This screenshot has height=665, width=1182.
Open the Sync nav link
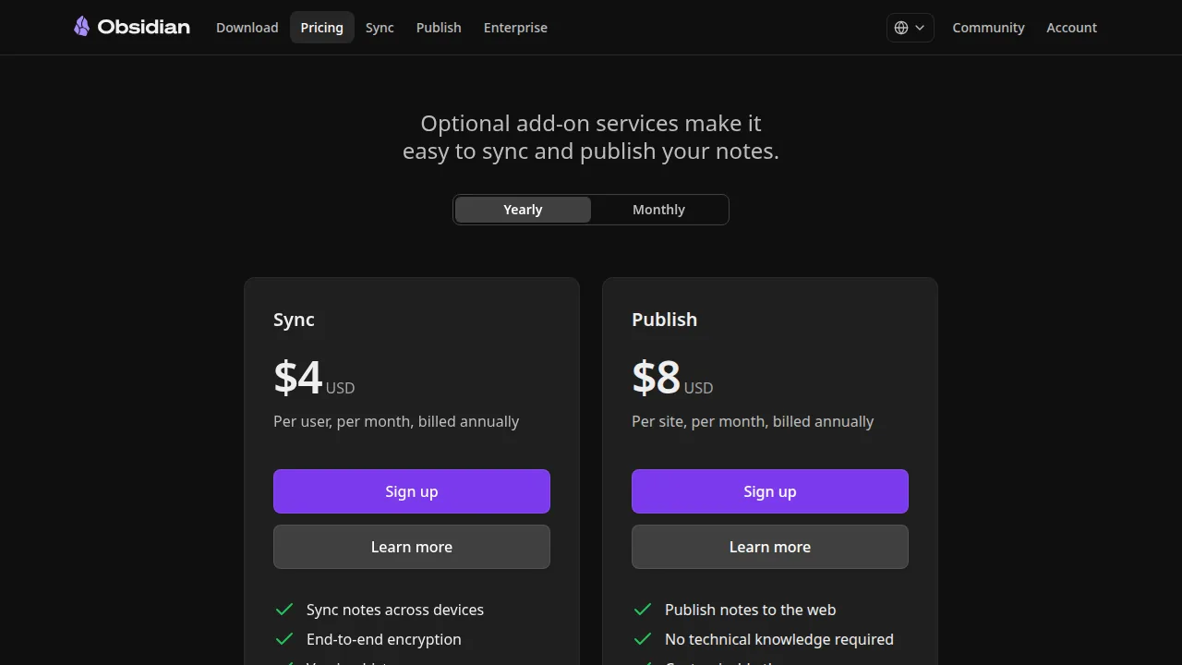pyautogui.click(x=380, y=28)
